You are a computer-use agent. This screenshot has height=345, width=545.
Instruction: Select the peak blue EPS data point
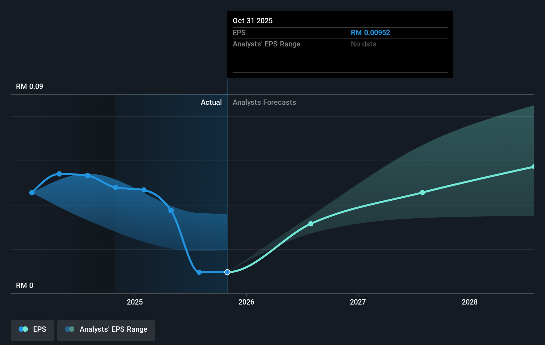59,174
